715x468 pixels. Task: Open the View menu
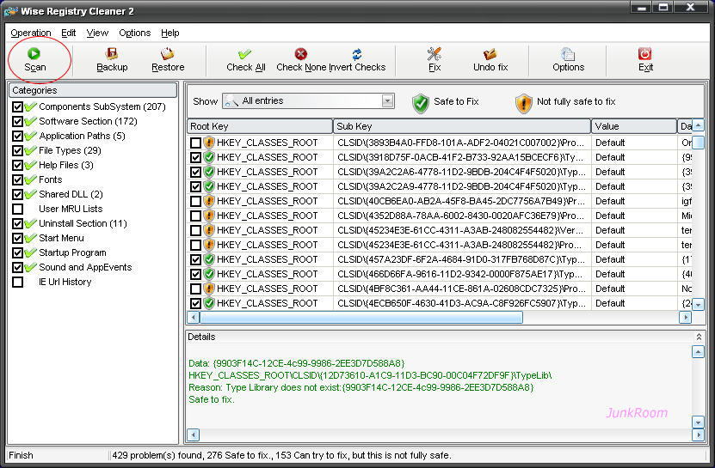97,33
